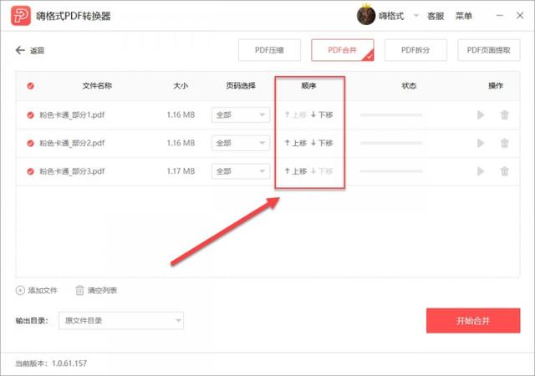Click the progress bar of 粉色卡通_部分1.pdf
This screenshot has width=535, height=376.
pyautogui.click(x=391, y=115)
